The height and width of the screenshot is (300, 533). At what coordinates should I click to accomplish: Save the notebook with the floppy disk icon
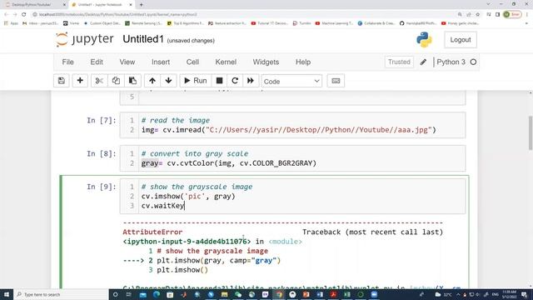(62, 81)
